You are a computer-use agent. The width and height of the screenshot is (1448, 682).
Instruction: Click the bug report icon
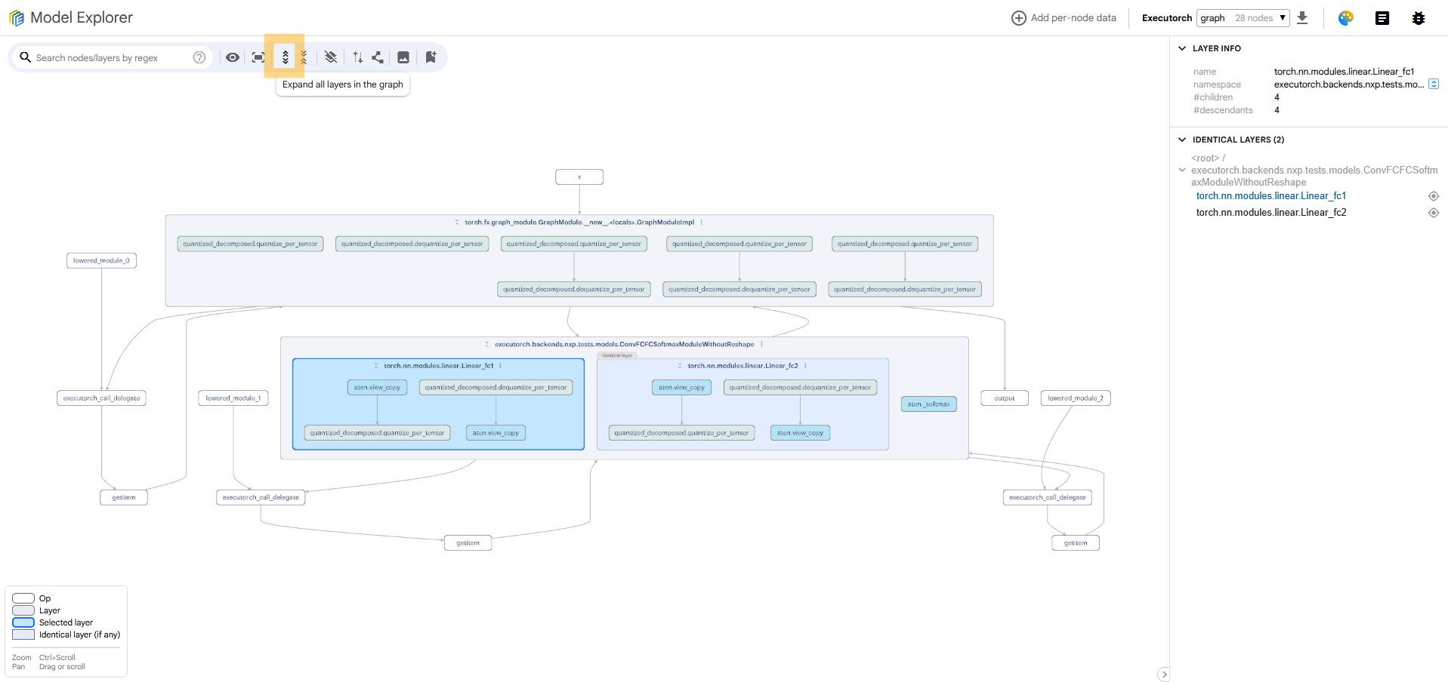pyautogui.click(x=1418, y=18)
